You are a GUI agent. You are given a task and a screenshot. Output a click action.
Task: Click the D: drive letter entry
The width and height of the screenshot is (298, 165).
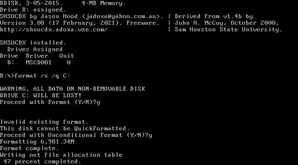click(x=11, y=63)
